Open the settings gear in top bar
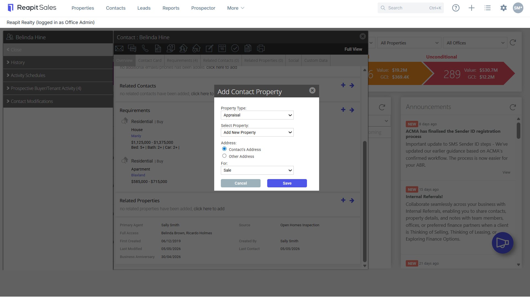This screenshot has height=298, width=530. click(x=504, y=8)
